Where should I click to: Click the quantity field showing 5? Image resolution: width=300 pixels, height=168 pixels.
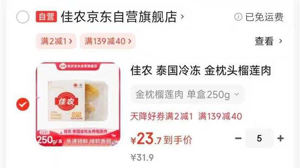pos(259,138)
